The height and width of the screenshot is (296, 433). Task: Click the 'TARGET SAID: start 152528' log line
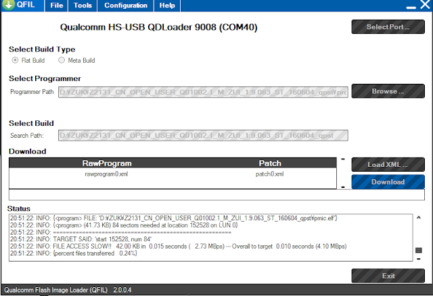[81, 239]
